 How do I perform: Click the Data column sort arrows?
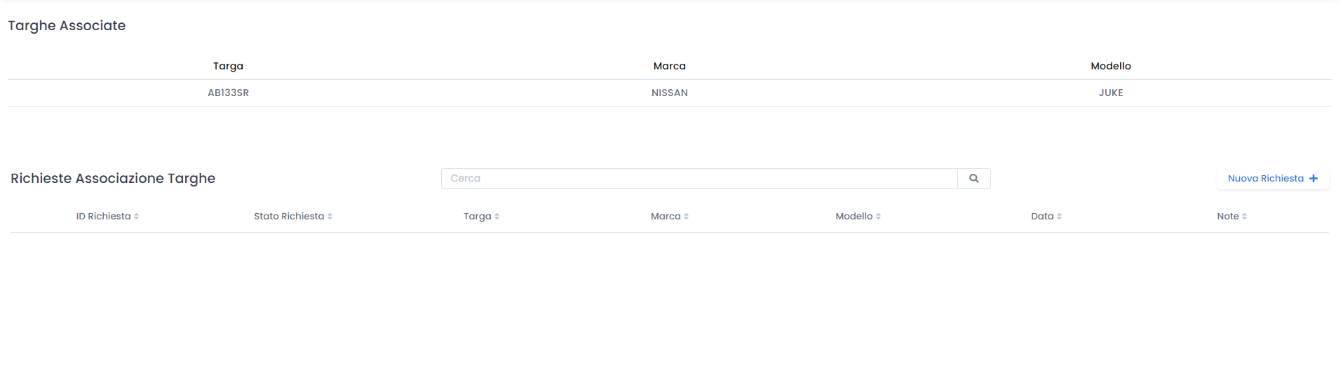pos(1059,217)
